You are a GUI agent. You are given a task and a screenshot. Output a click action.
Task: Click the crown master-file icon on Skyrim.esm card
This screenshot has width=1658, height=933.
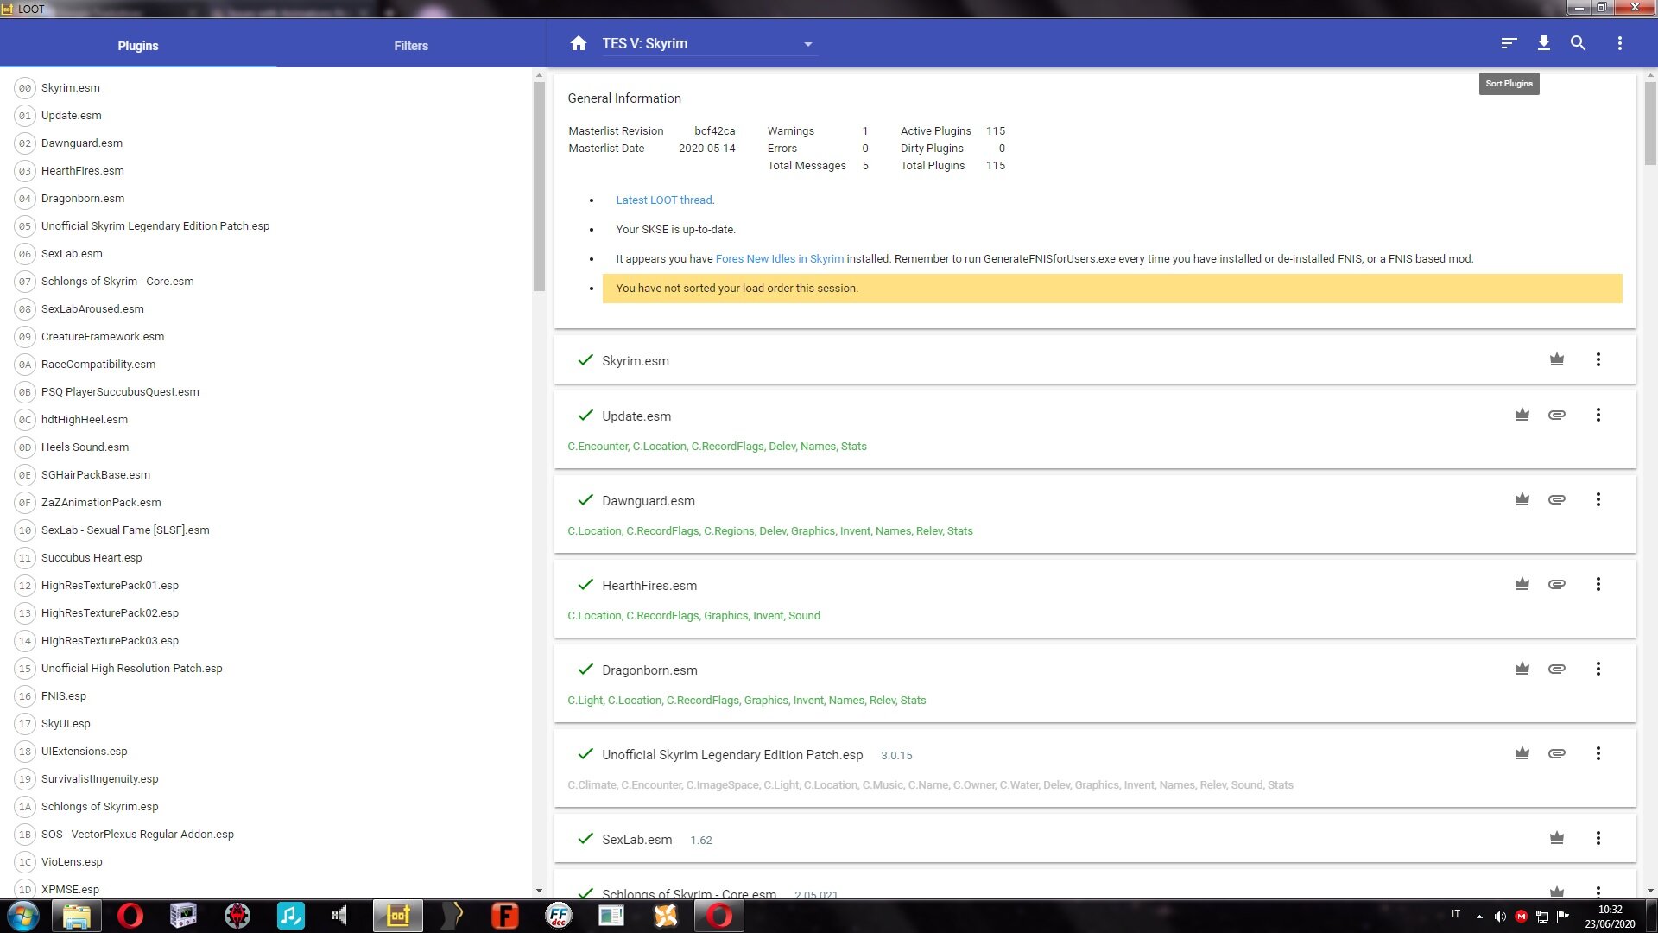pyautogui.click(x=1557, y=359)
